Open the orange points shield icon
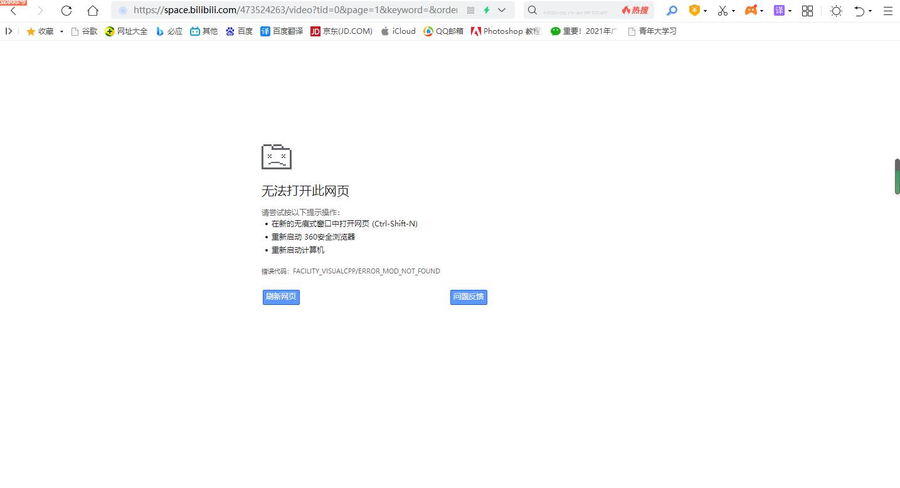900x488 pixels. [694, 11]
